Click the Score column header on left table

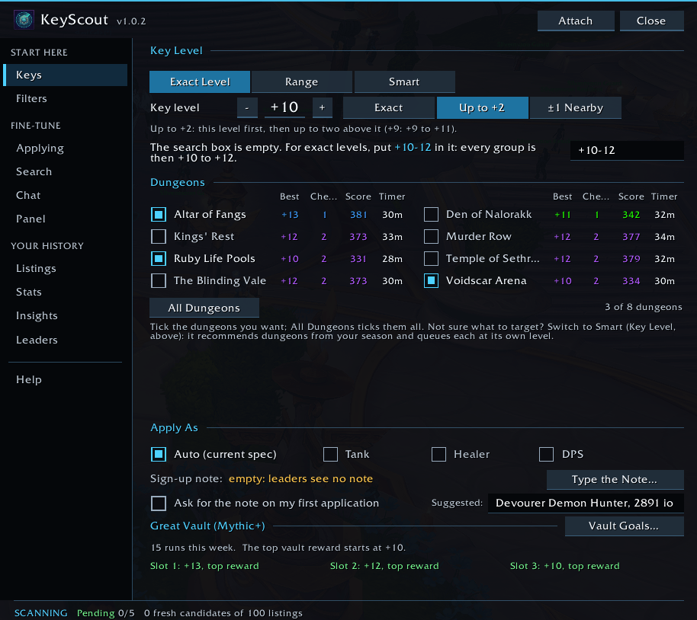358,197
